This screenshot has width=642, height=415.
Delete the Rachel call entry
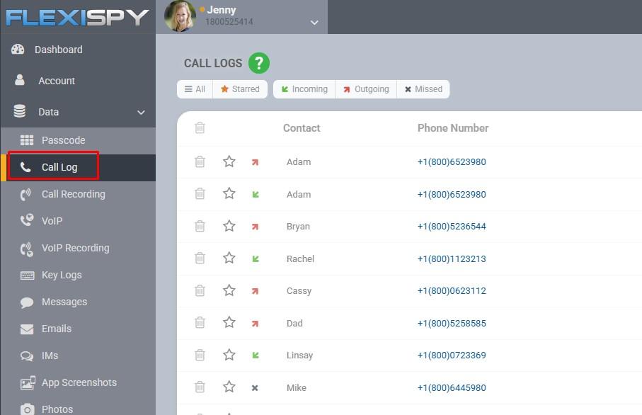click(x=200, y=258)
